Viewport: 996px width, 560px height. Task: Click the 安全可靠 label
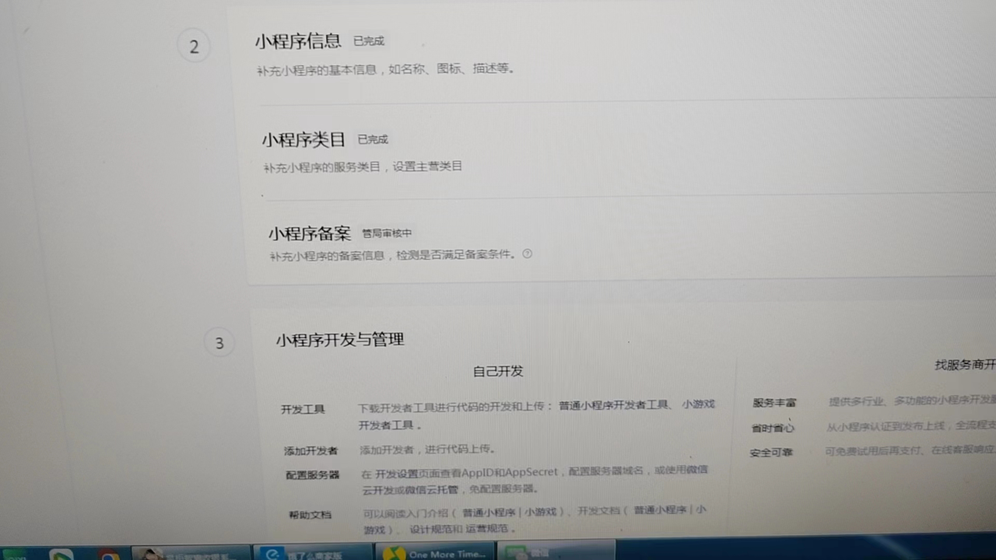(771, 453)
